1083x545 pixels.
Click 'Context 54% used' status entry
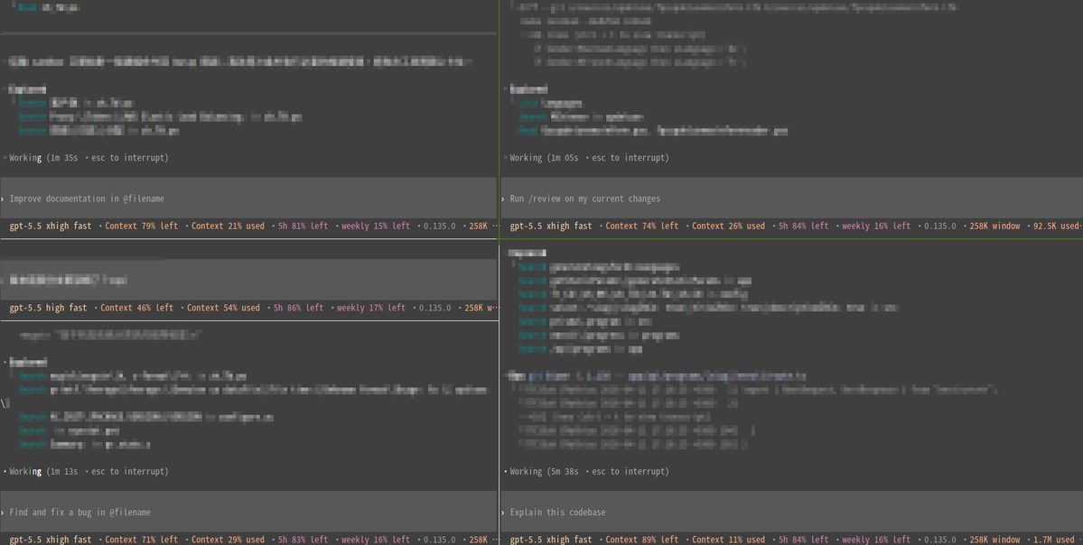coord(223,309)
